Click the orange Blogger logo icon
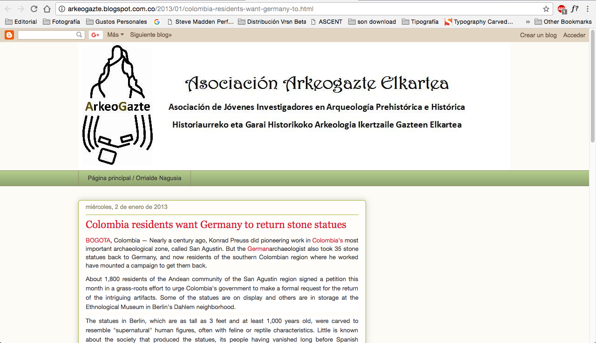This screenshot has height=343, width=596. tap(9, 35)
